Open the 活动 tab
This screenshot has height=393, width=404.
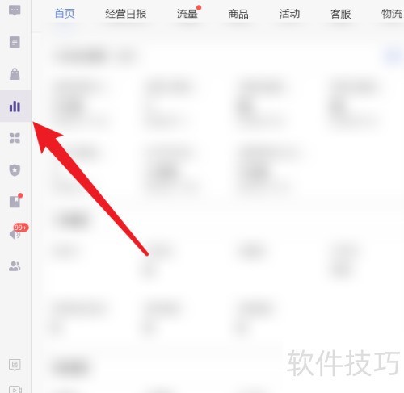tap(289, 14)
